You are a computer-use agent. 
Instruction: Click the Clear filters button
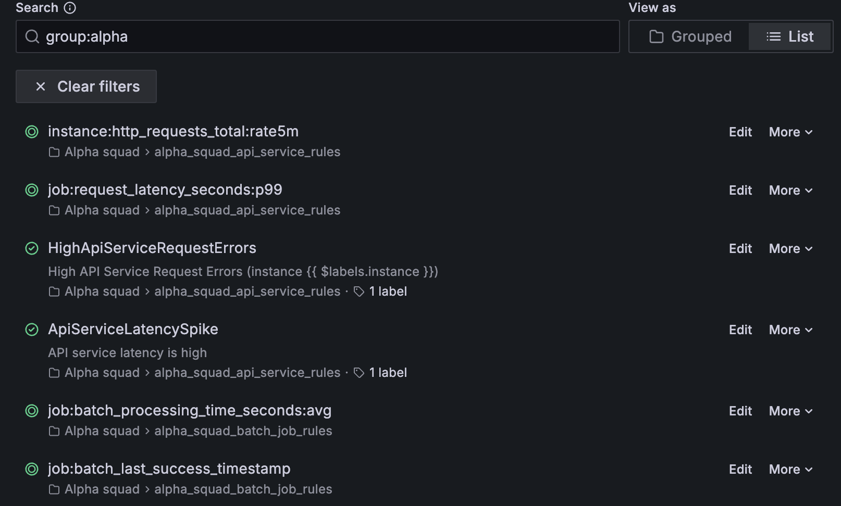coord(86,86)
